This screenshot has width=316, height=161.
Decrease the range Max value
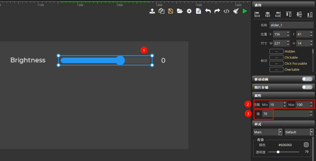click(x=311, y=106)
